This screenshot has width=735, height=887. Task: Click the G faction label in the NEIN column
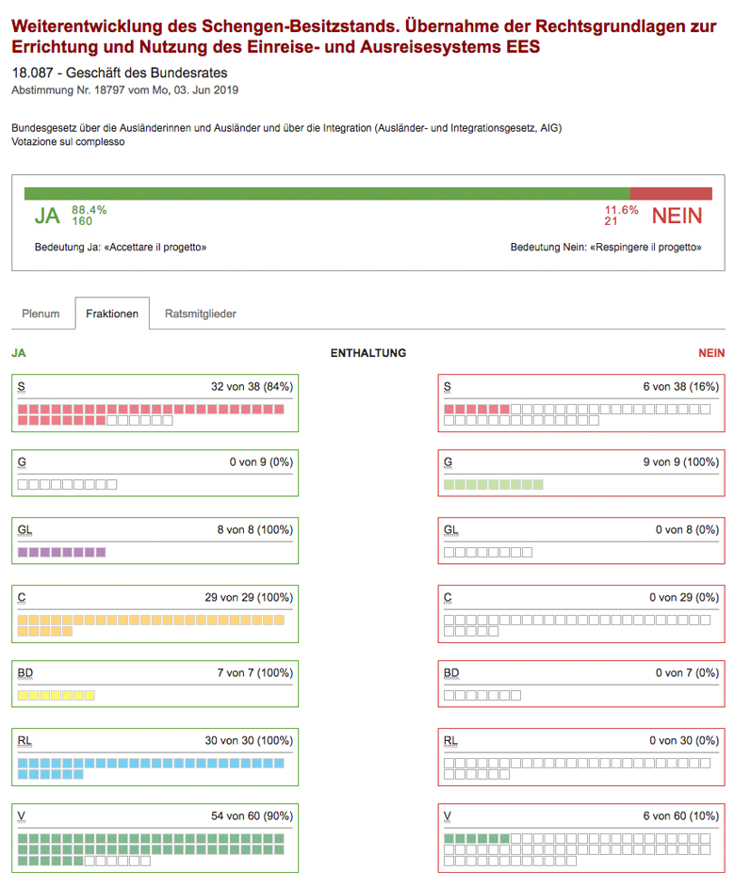(x=448, y=462)
